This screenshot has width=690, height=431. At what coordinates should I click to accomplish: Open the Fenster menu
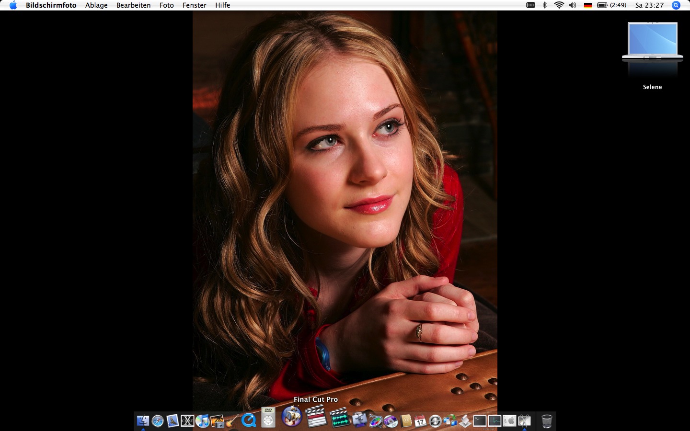tap(195, 5)
